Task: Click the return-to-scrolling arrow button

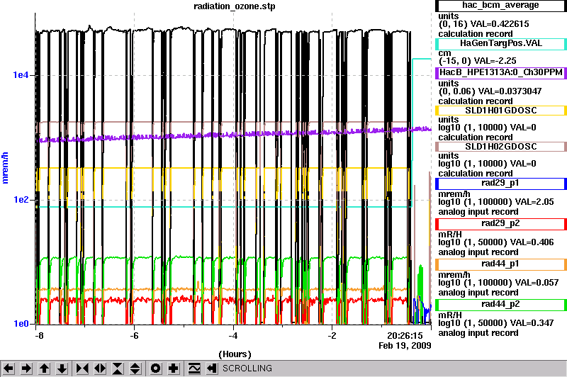Action: coord(212,368)
